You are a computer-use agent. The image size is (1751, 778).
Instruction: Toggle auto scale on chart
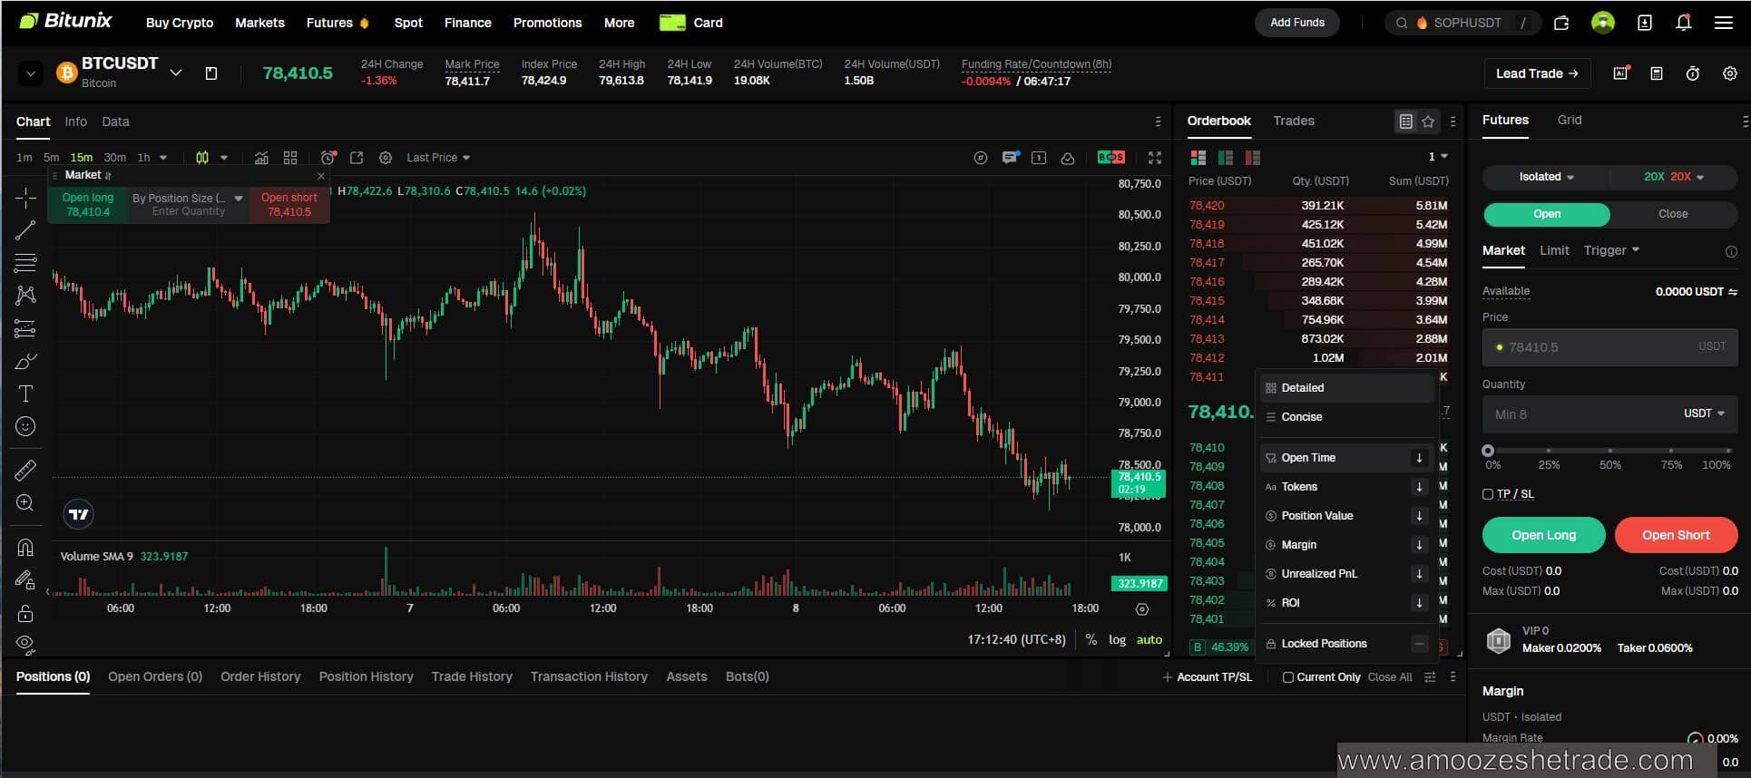pos(1149,639)
